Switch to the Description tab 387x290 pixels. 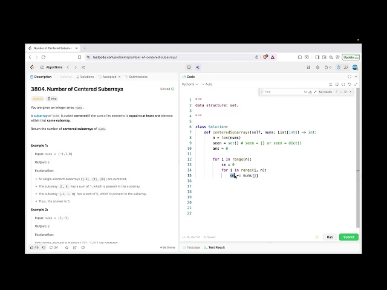41,77
